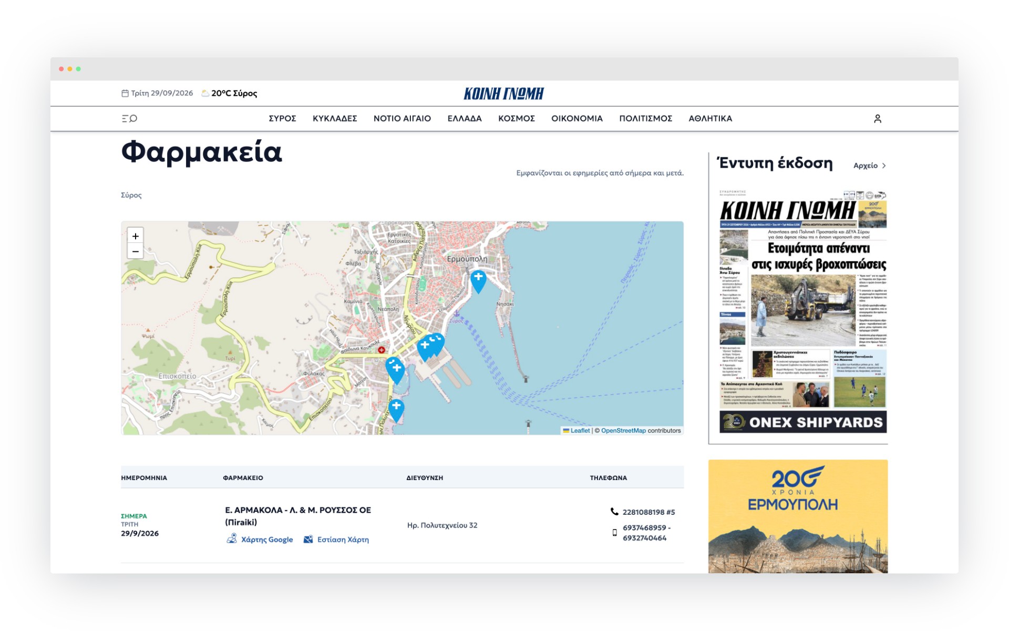Click the mobile phone icon

click(x=614, y=533)
